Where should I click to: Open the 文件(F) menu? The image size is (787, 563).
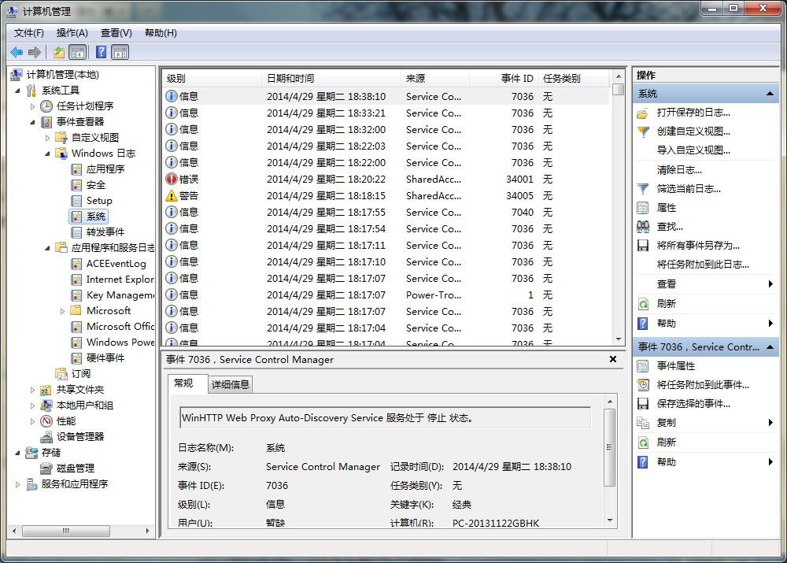pyautogui.click(x=28, y=32)
